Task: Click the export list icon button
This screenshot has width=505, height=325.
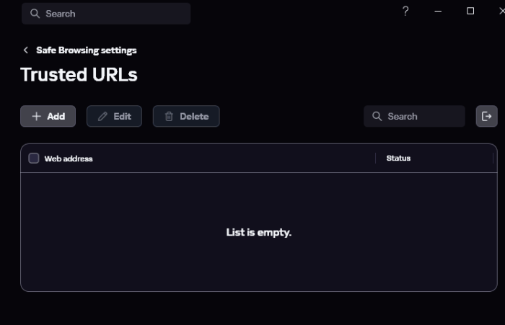Action: [486, 116]
